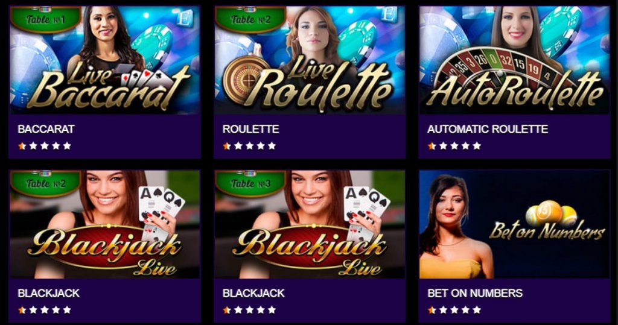Click the second star under BET ON NUMBERS
Viewport: 618px width, 325px height.
443,310
